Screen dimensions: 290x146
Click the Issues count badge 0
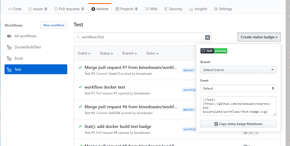coord(45,9)
